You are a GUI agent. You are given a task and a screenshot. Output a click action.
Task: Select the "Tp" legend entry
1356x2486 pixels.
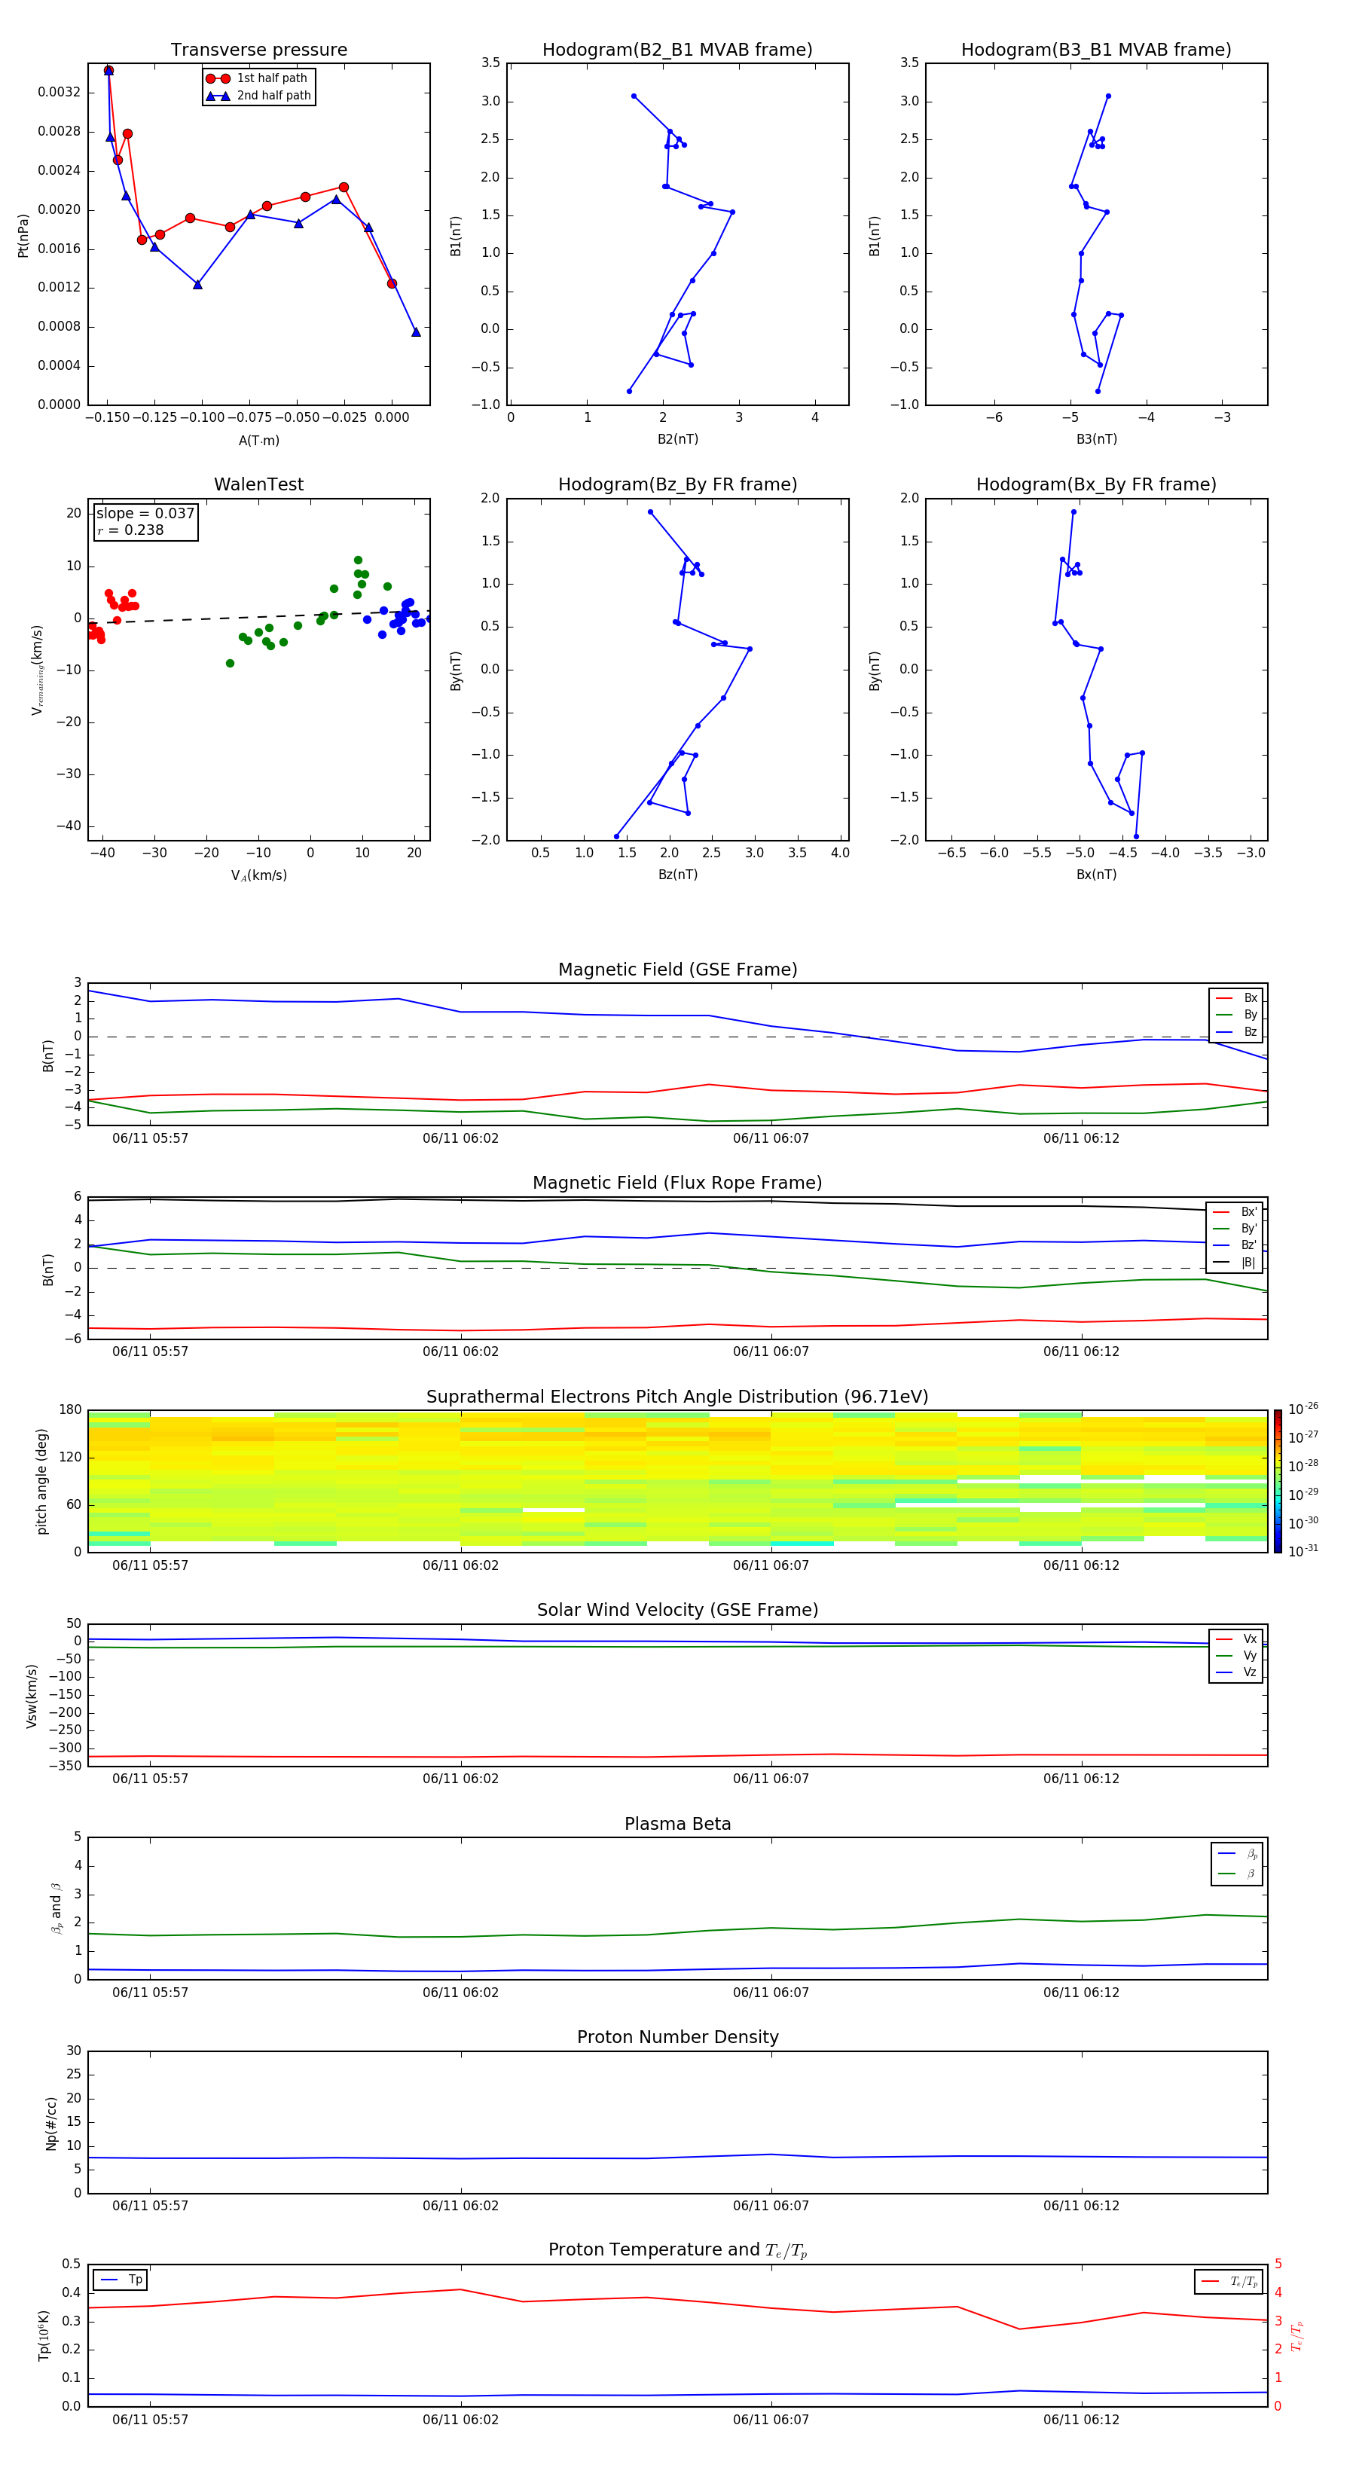coord(121,2280)
